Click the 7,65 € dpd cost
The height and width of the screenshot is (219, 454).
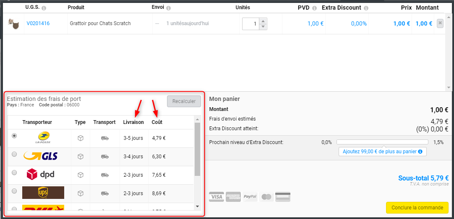(159, 175)
